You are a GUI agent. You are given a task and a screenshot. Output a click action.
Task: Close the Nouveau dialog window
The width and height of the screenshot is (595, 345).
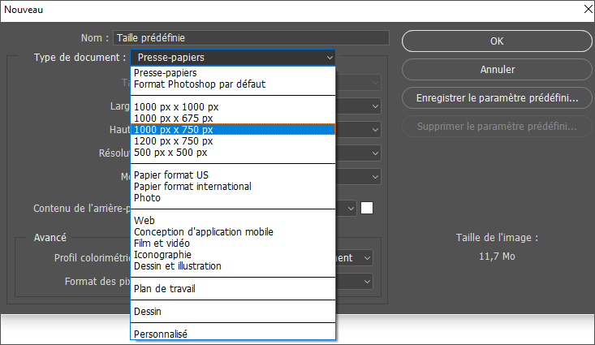[582, 10]
